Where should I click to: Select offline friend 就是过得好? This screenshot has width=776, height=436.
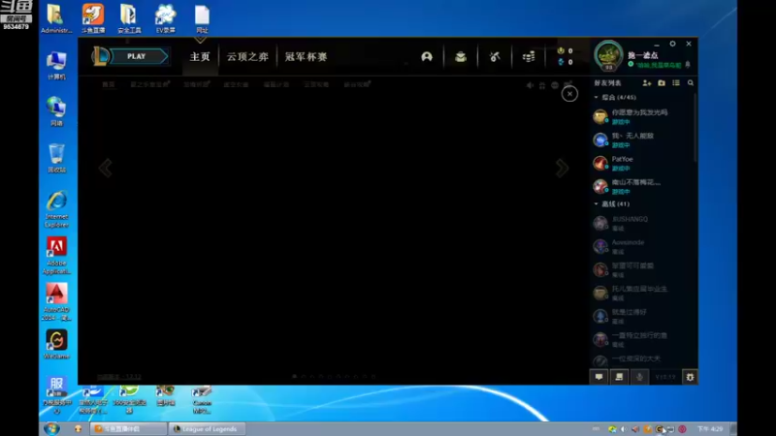coord(642,316)
